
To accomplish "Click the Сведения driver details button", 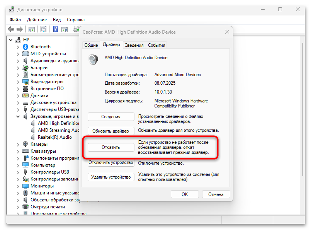I will click(x=111, y=117).
